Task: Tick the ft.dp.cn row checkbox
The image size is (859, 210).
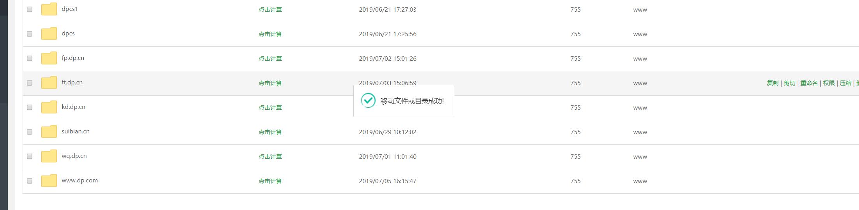Action: tap(30, 83)
